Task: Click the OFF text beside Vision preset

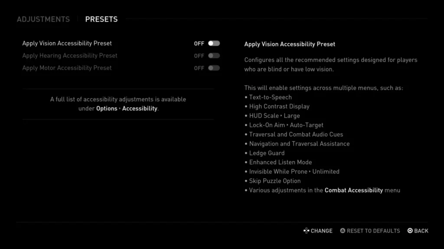Action: click(x=199, y=44)
